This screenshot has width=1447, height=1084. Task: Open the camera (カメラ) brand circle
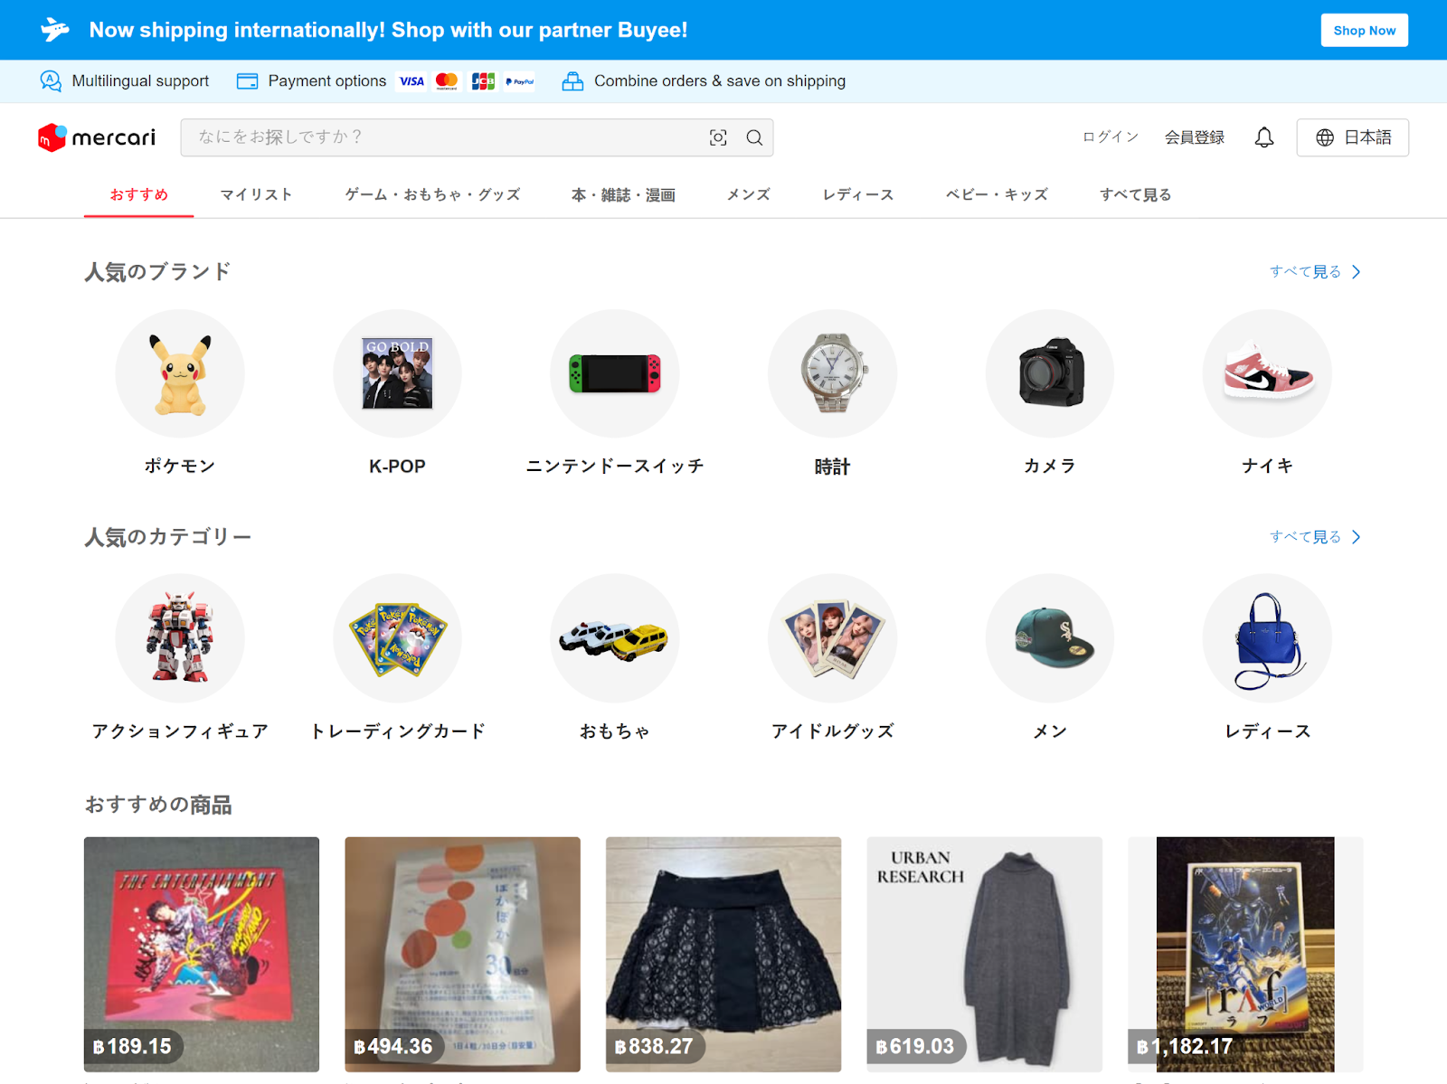1050,373
